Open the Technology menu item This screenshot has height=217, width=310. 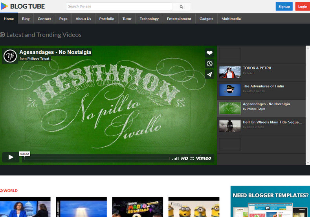click(149, 19)
